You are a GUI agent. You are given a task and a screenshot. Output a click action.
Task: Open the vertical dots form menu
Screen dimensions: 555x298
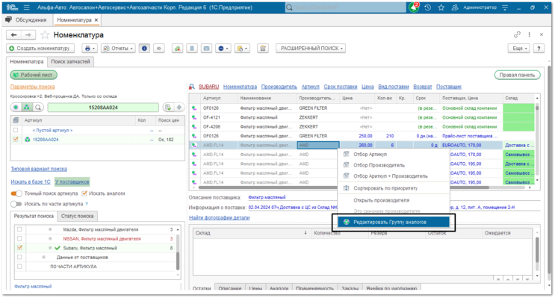click(x=529, y=34)
